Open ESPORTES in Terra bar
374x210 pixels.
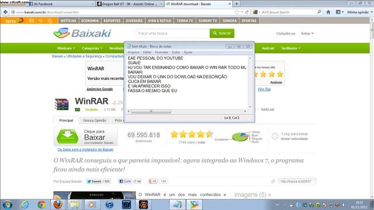(112, 21)
